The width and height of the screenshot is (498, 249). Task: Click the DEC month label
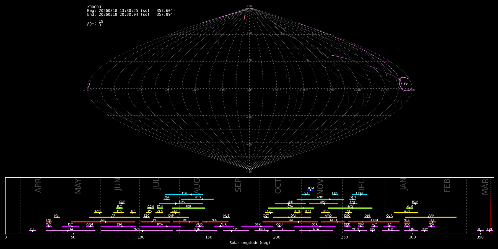(362, 186)
